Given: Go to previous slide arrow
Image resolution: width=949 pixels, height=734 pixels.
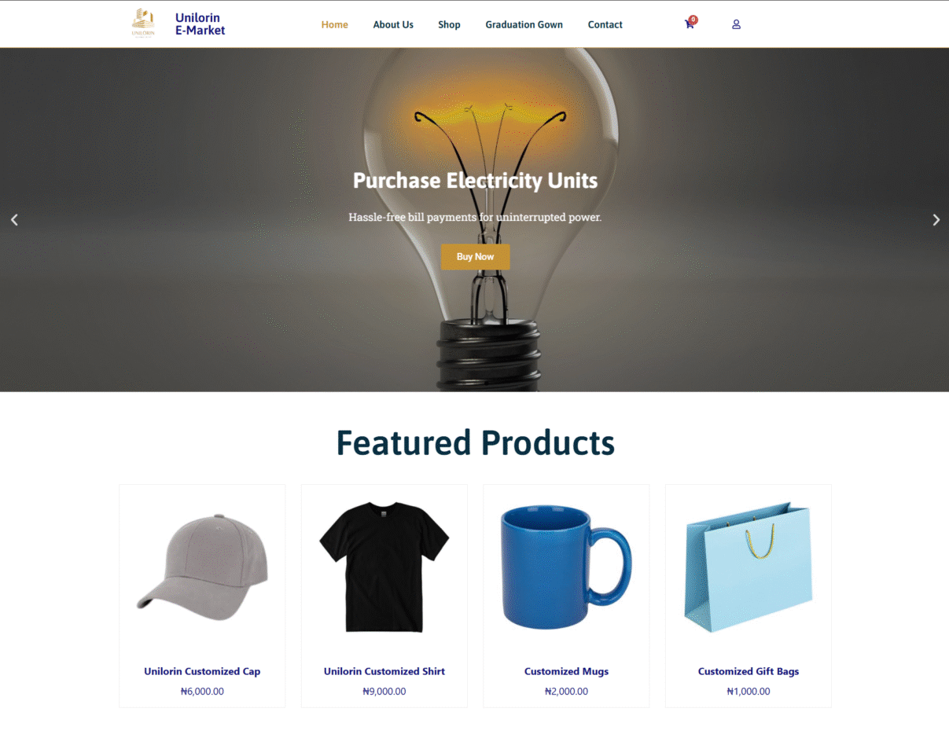Looking at the screenshot, I should point(14,220).
